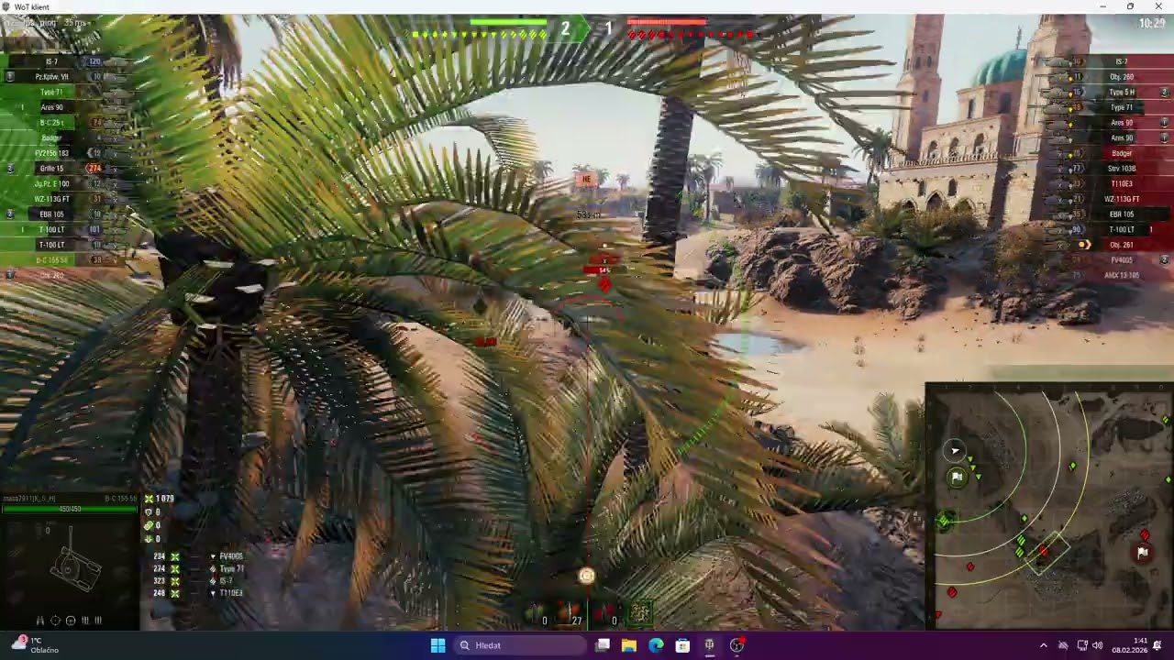This screenshot has height=660, width=1174.
Task: Click the assisted damage icon in damage panel
Action: click(x=149, y=525)
